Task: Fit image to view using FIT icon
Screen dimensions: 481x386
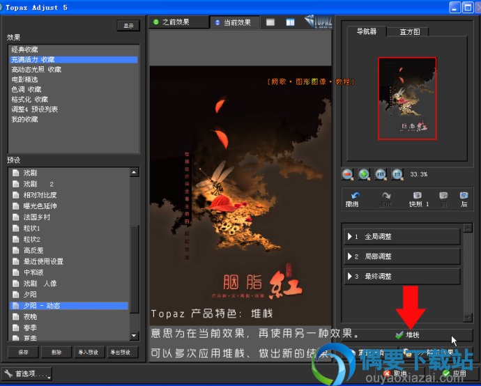Action: tap(381, 174)
